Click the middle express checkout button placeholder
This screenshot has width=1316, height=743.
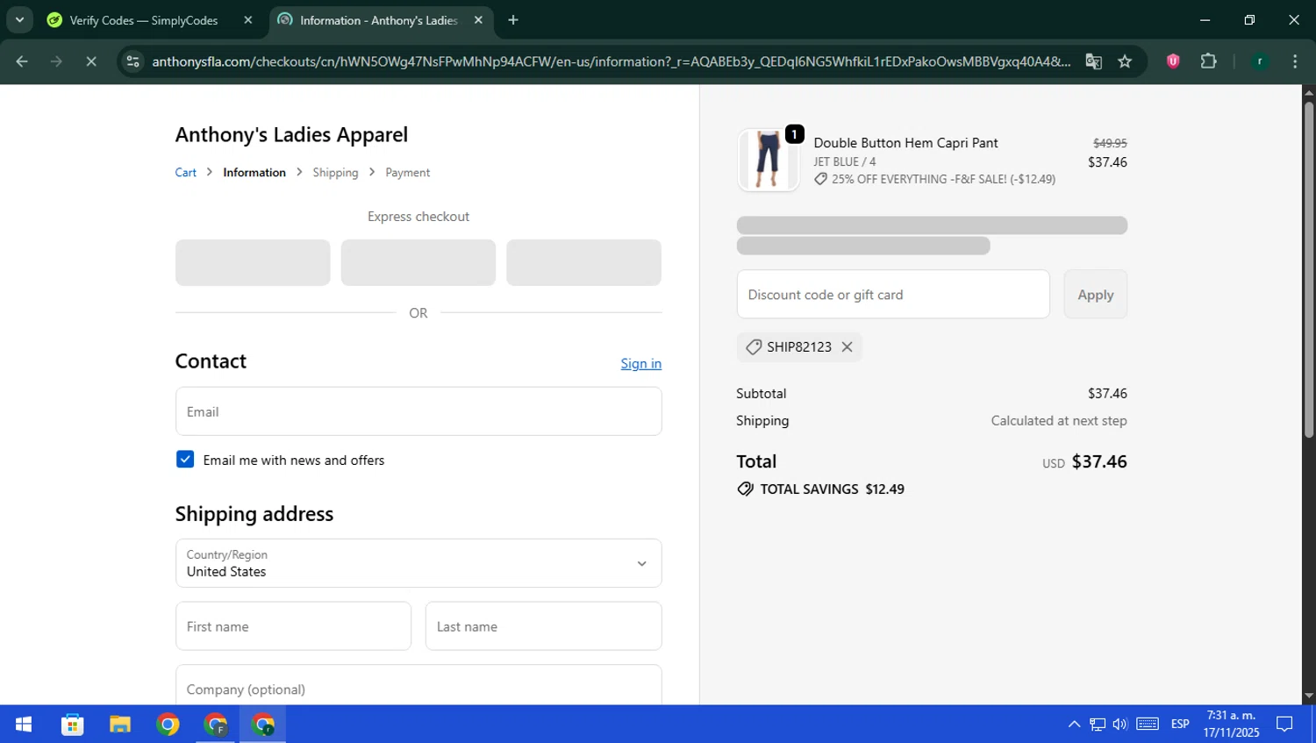[x=418, y=262]
